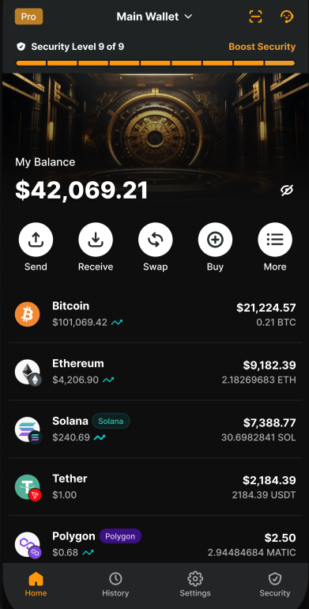Open the History tab
Screen dimensions: 309x609
pyautogui.click(x=115, y=584)
